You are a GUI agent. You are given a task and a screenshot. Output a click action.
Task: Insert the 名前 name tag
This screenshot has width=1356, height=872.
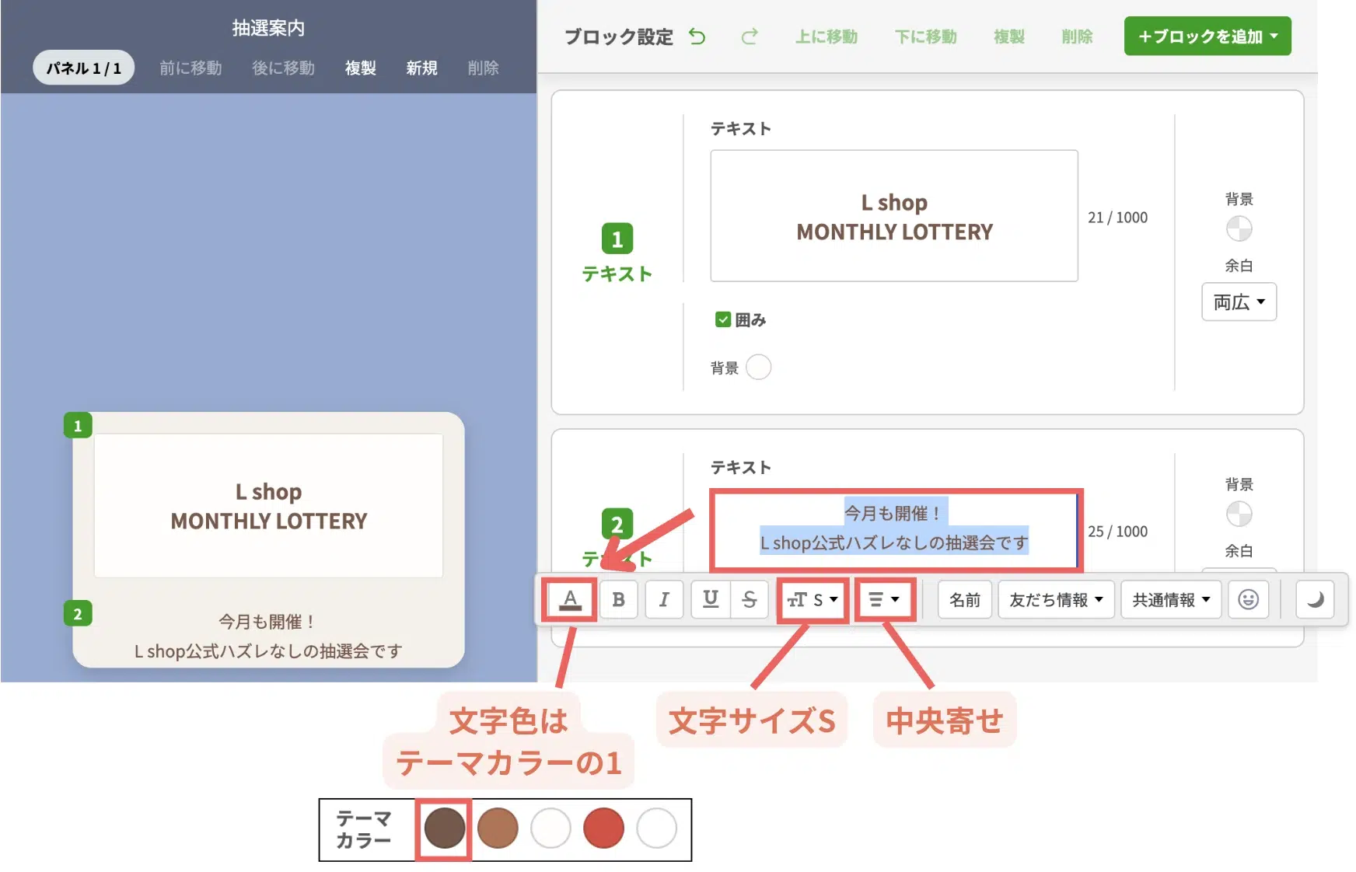[964, 600]
